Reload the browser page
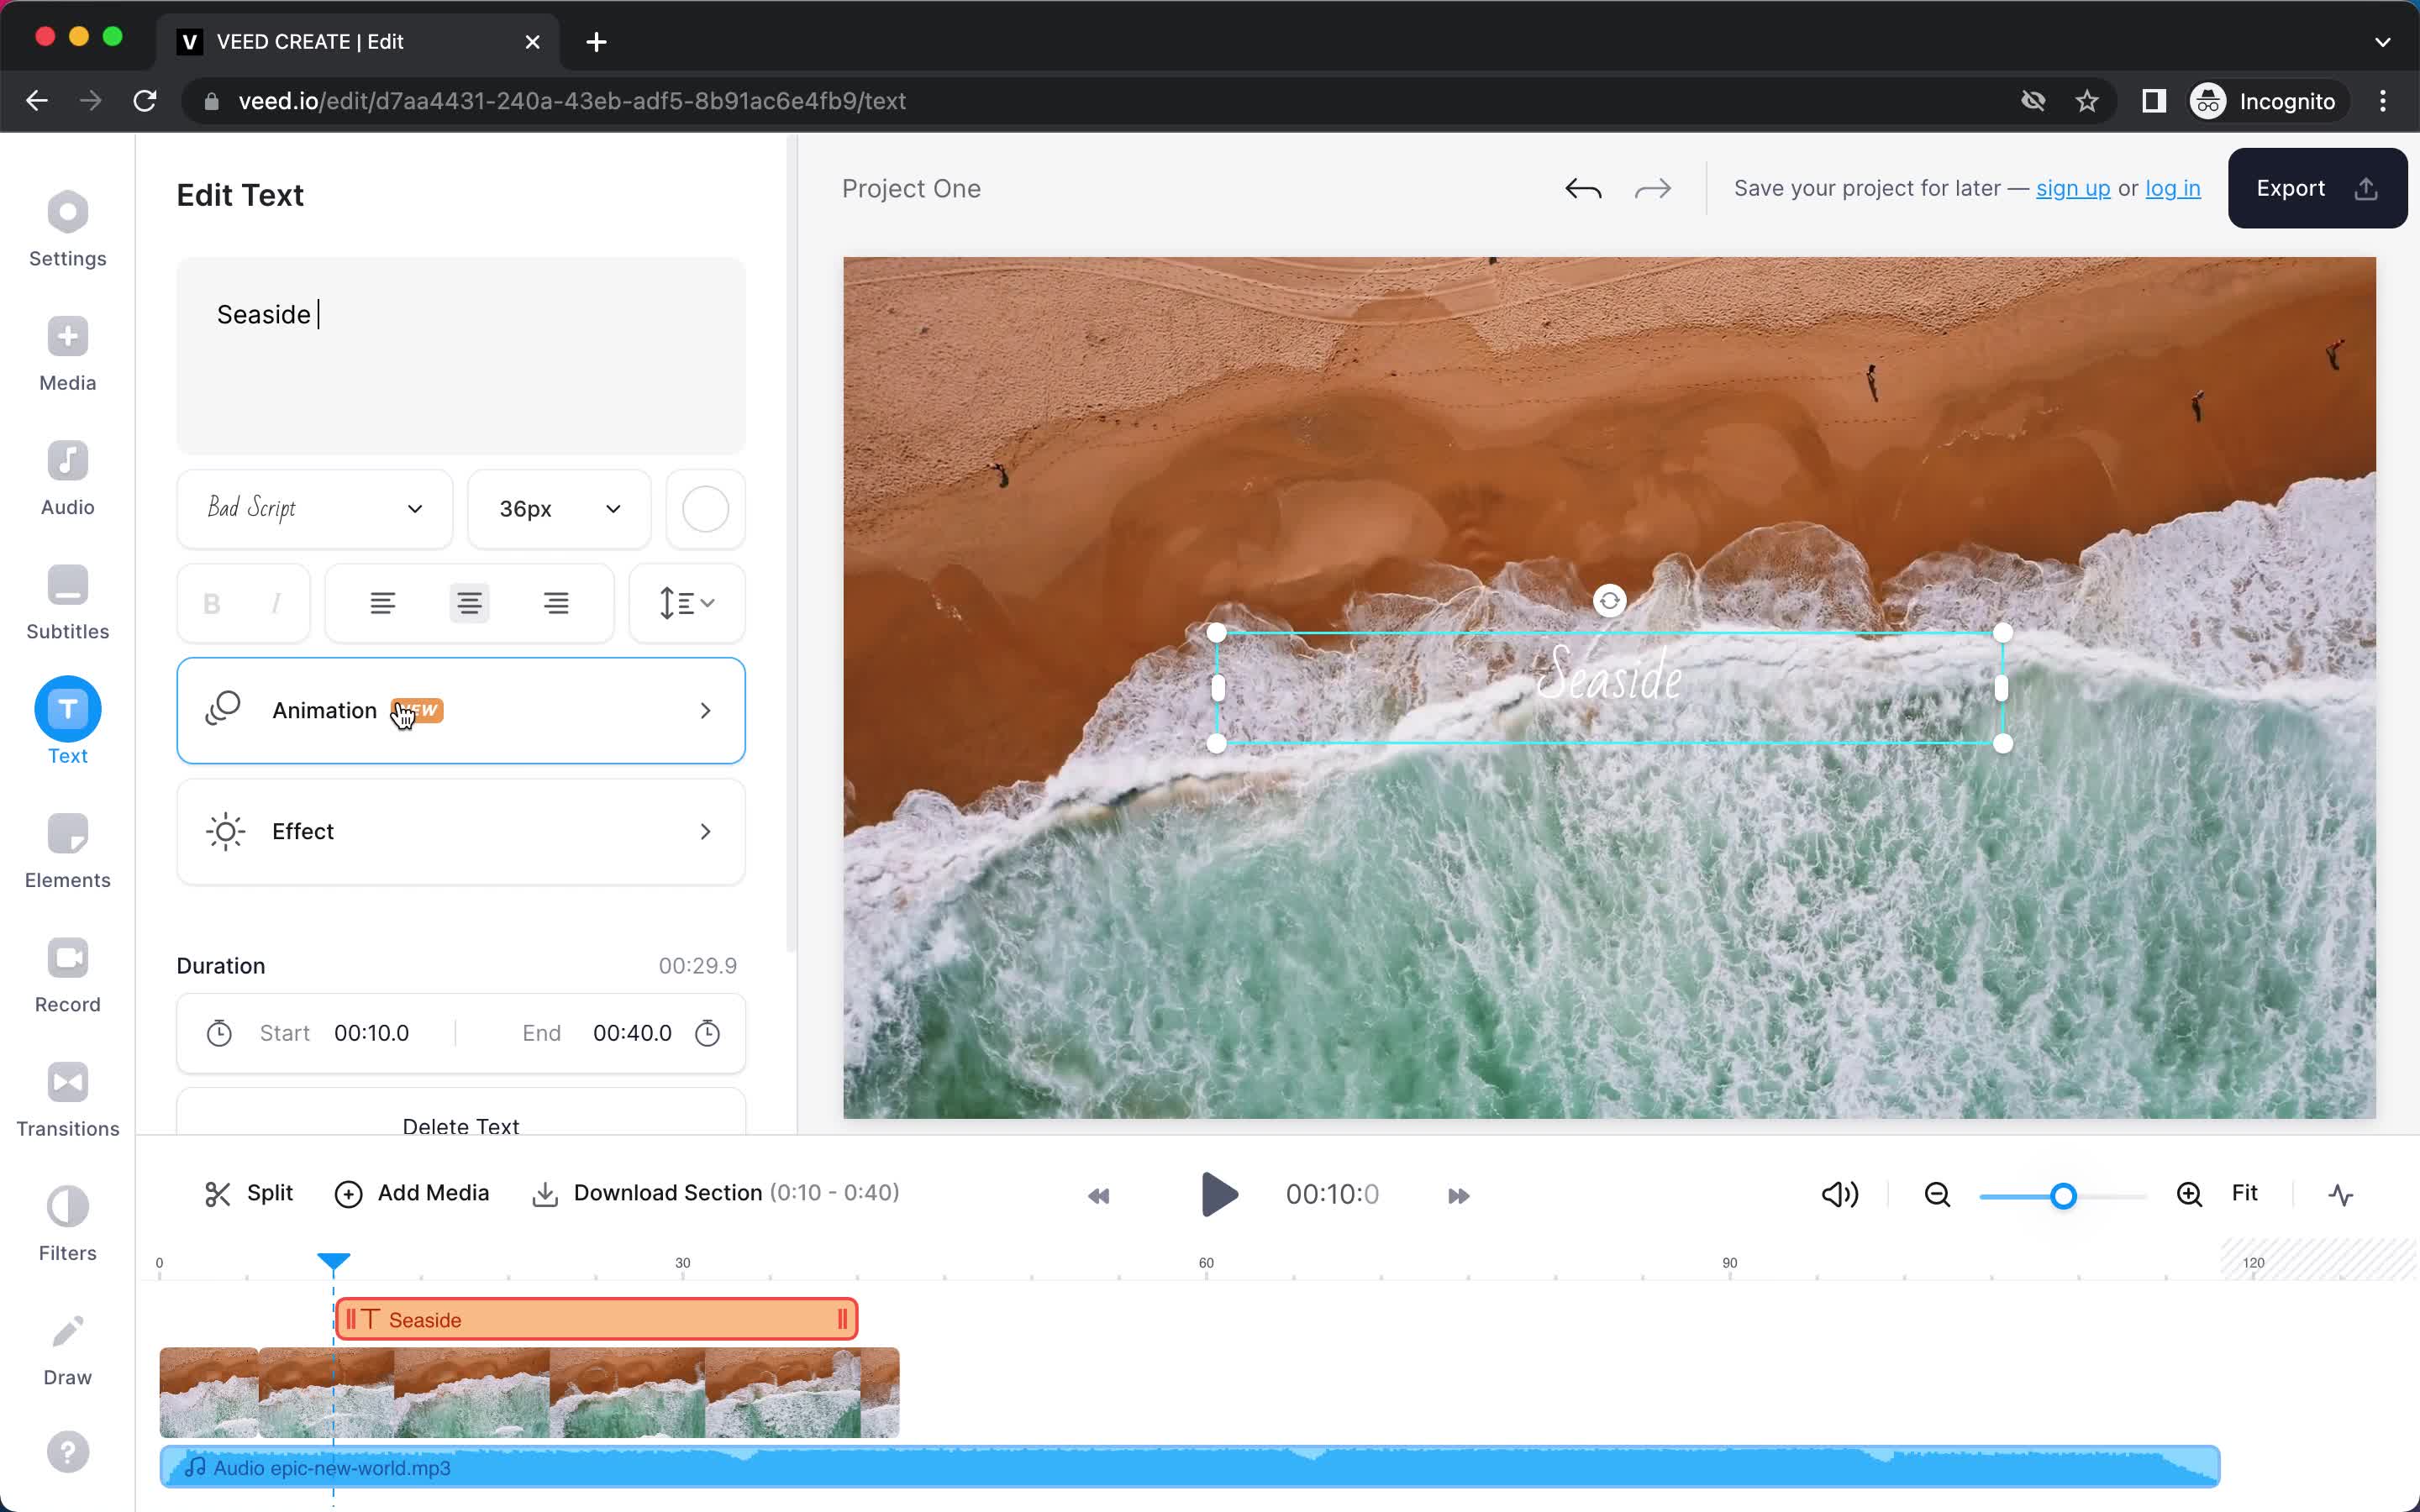 [145, 101]
